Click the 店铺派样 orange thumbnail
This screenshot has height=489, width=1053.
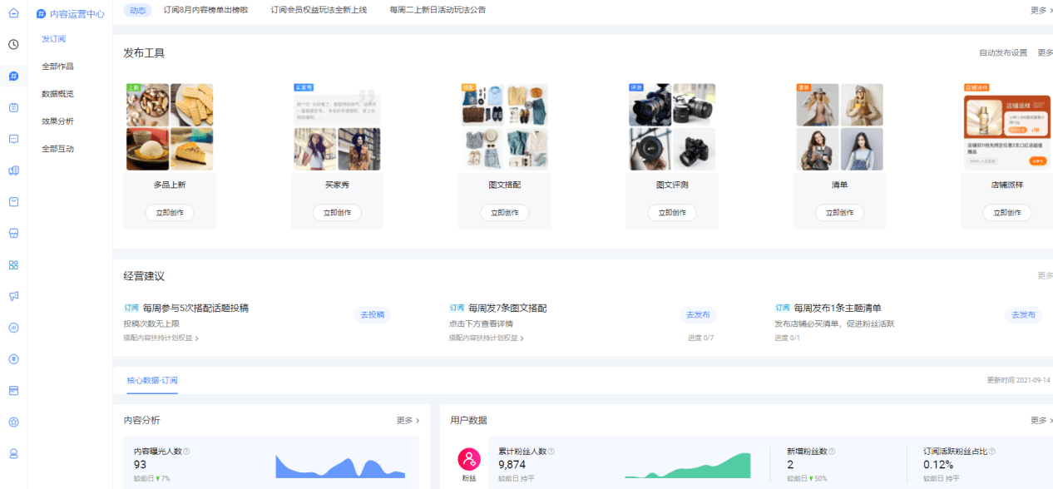point(1007,127)
